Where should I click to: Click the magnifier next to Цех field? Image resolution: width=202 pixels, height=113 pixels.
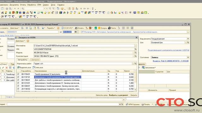click(188, 42)
